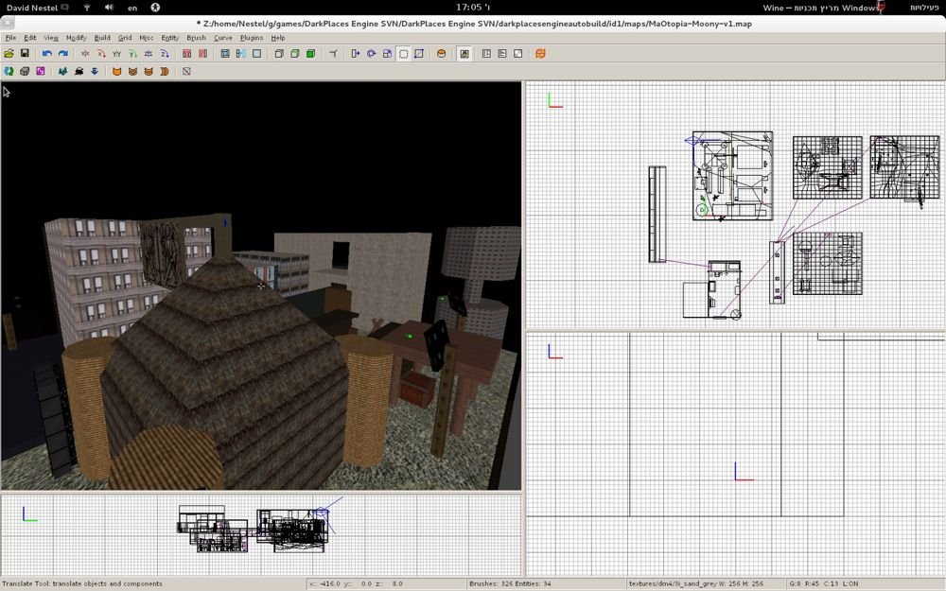Viewport: 946px width, 591px height.
Task: Flip selection along the y-axis
Action: 117,54
